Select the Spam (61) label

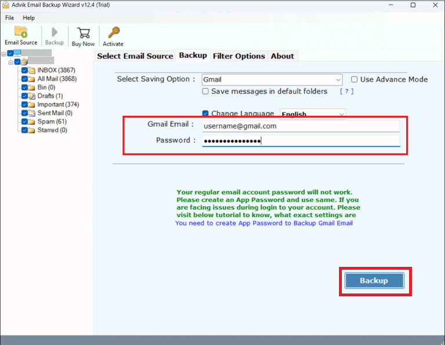point(52,122)
